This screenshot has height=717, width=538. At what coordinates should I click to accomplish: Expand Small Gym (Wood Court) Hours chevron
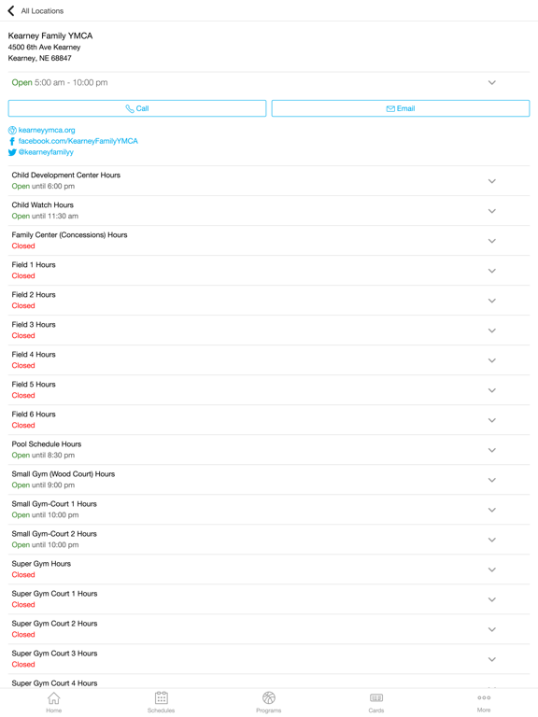pos(492,480)
